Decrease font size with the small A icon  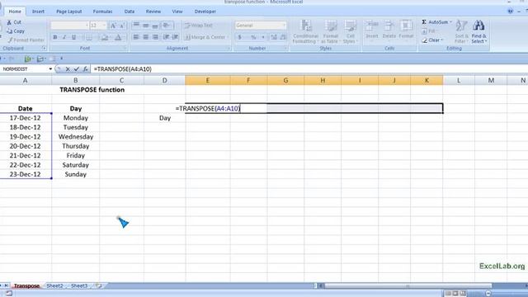[122, 26]
